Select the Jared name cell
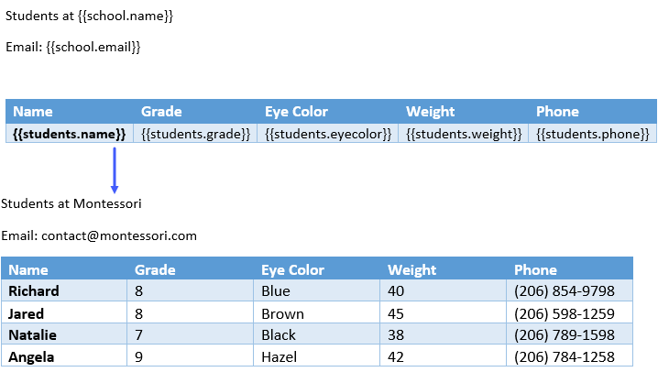658x372 pixels. (x=64, y=312)
